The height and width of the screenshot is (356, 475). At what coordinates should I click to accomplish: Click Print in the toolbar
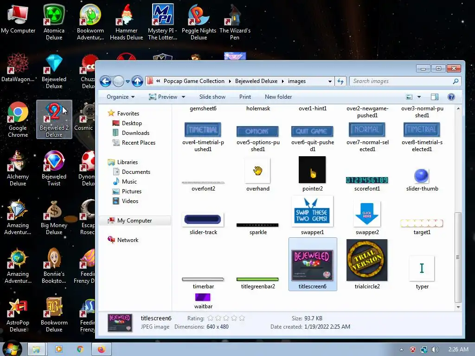(x=245, y=97)
